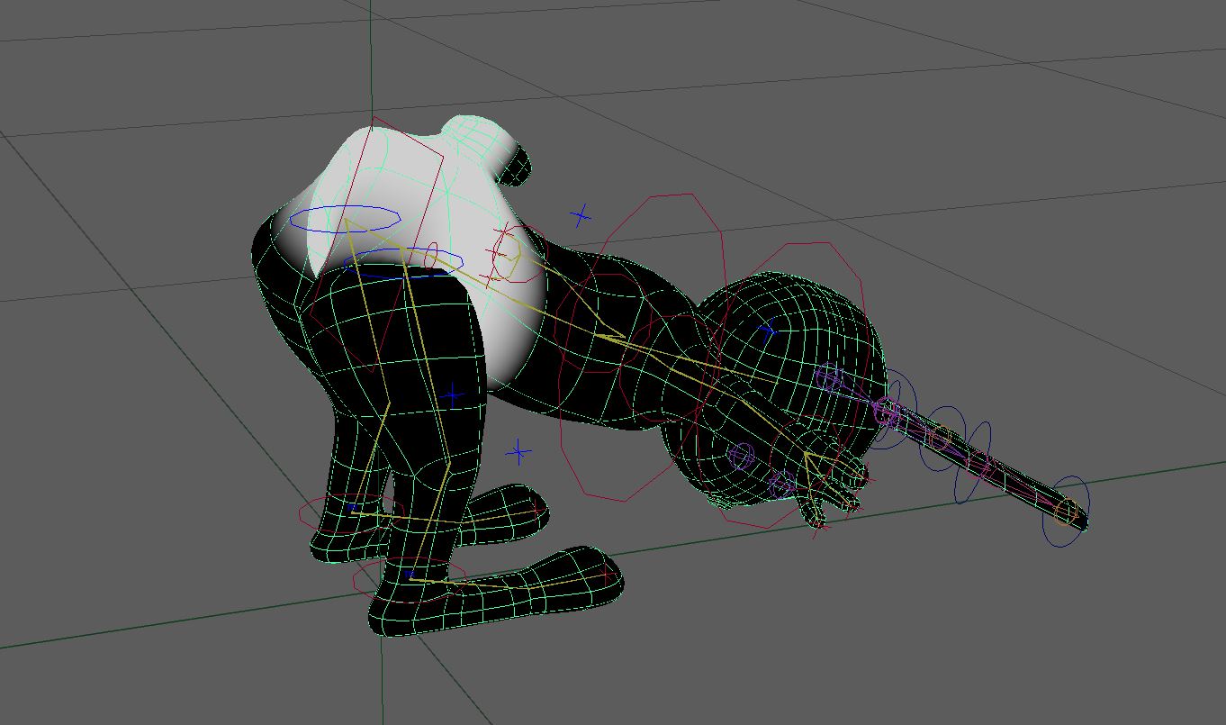The image size is (1226, 725).
Task: Select the purple ring at the gun base
Action: [x=887, y=412]
